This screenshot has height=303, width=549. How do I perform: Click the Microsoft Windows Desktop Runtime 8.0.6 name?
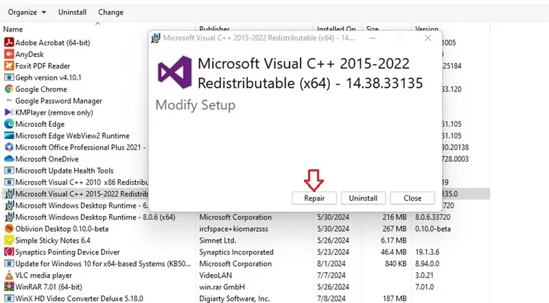(x=95, y=217)
